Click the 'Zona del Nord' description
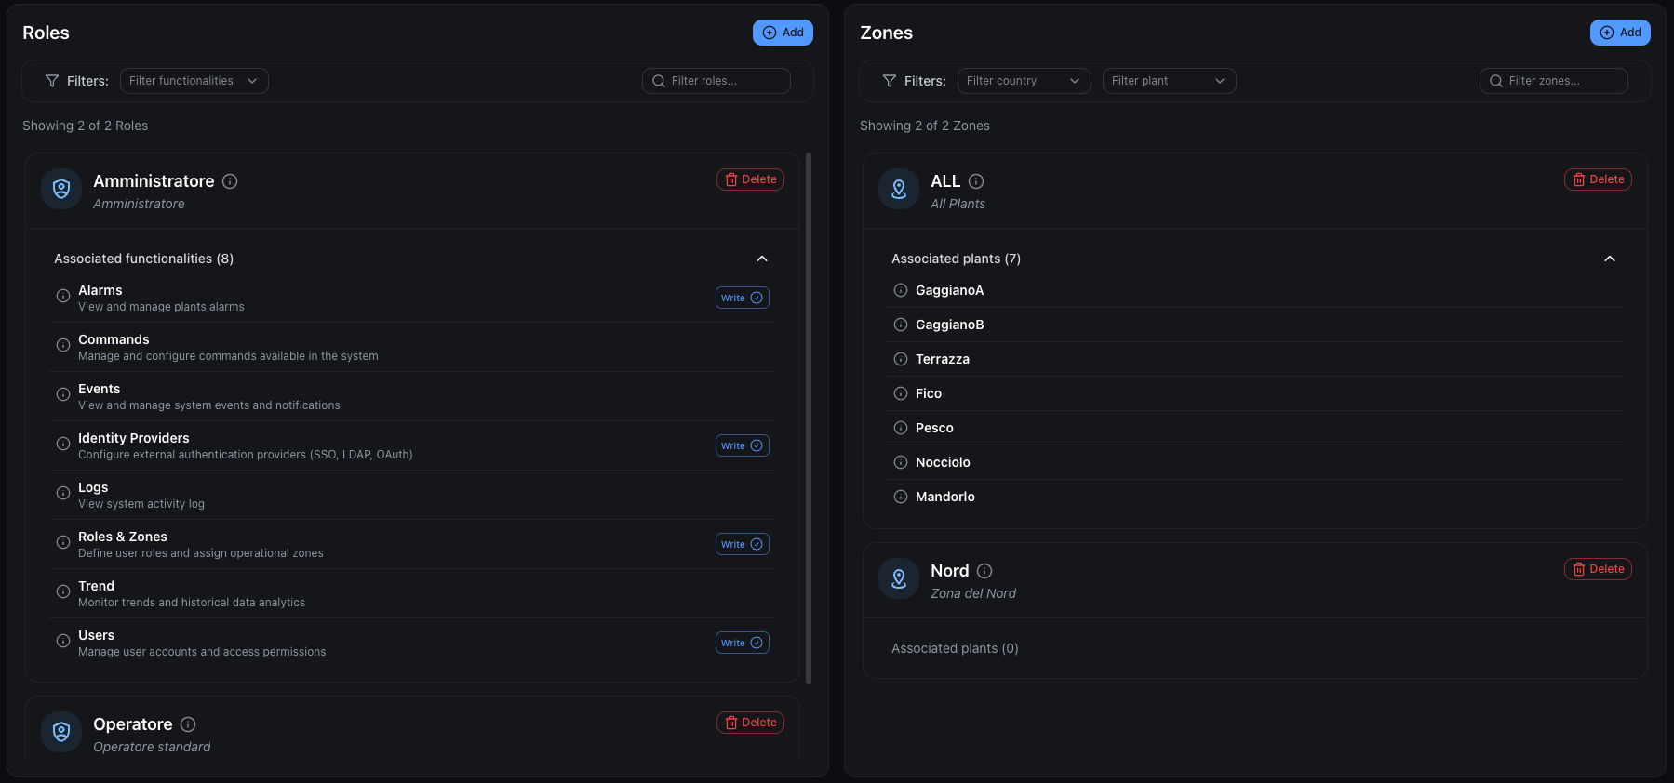The height and width of the screenshot is (783, 1674). (x=973, y=593)
